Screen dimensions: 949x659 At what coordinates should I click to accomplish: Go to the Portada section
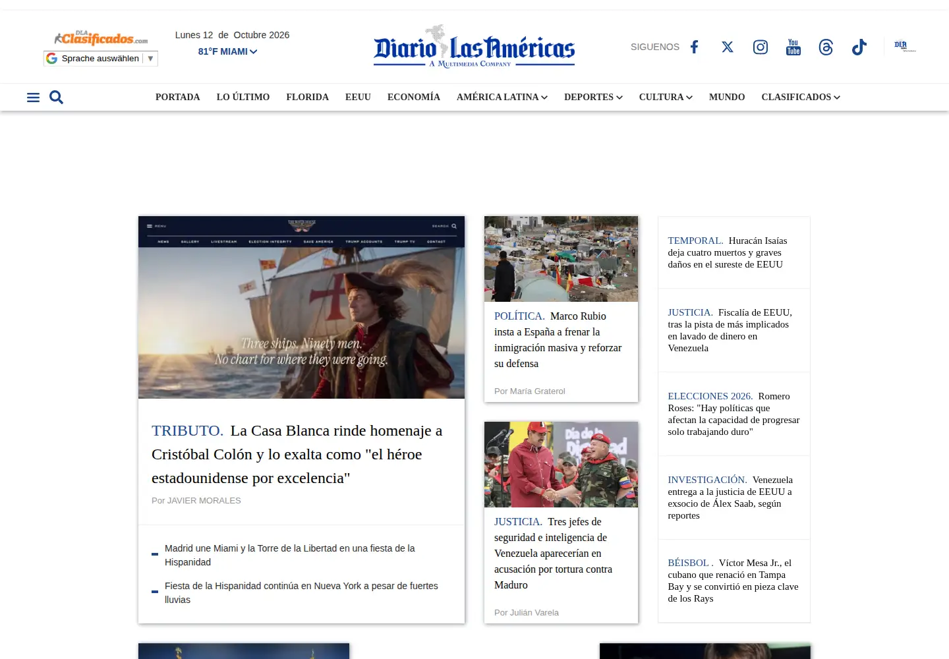[x=178, y=97]
